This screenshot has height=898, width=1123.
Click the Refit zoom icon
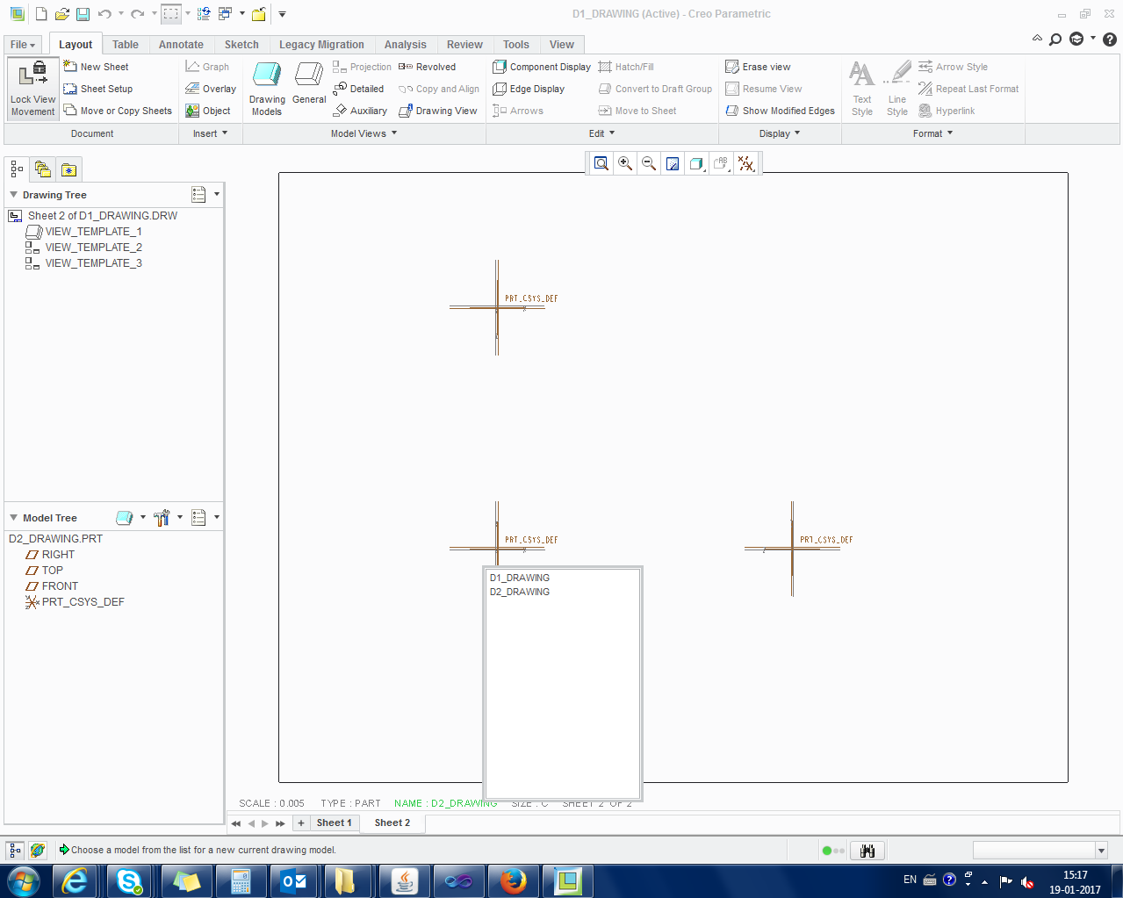coord(601,163)
